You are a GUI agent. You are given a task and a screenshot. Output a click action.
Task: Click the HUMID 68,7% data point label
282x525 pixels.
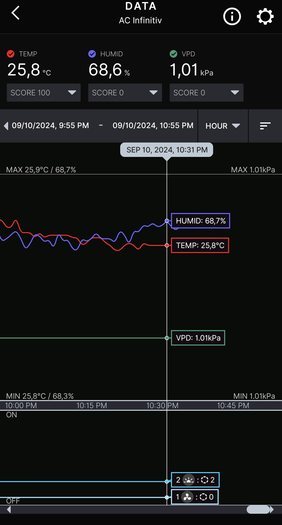201,221
